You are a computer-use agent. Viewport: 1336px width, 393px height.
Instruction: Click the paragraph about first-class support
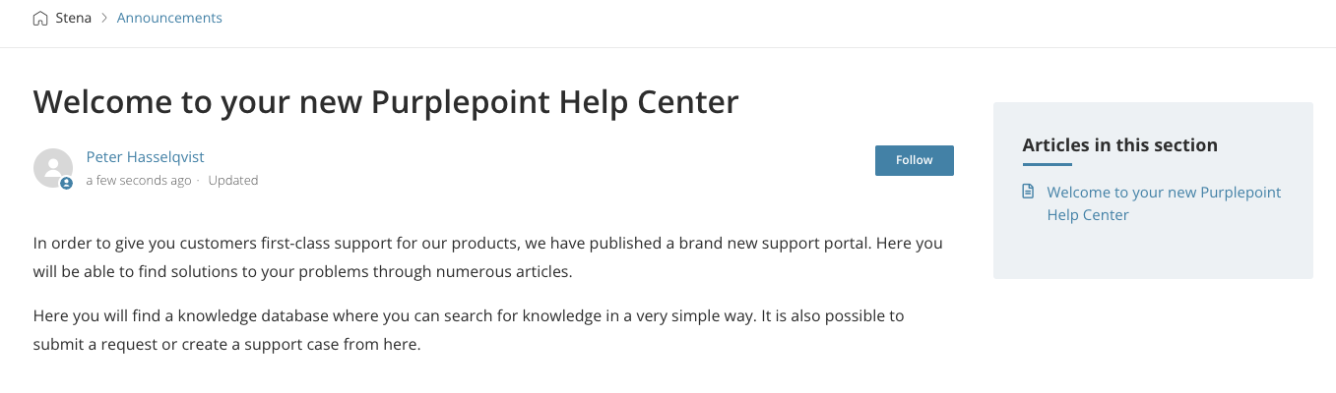487,256
